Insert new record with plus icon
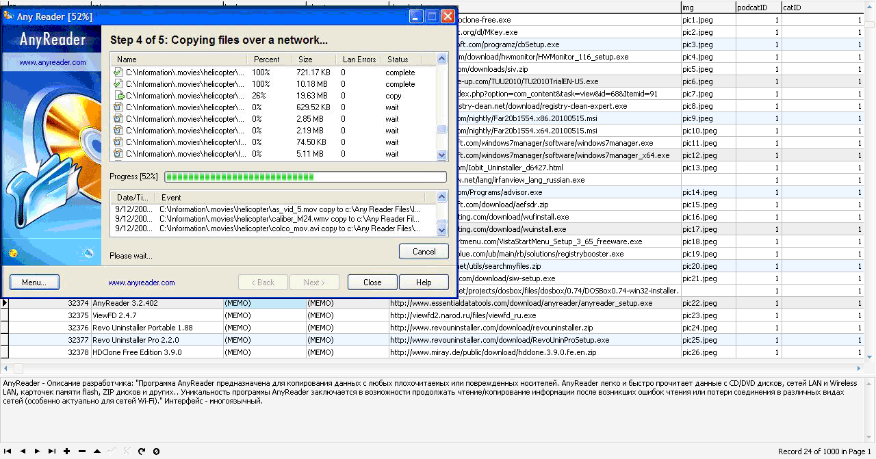This screenshot has height=459, width=876. (x=66, y=451)
